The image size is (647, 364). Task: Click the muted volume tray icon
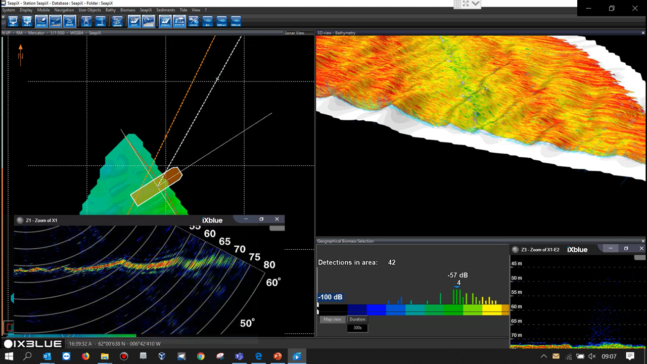[592, 356]
